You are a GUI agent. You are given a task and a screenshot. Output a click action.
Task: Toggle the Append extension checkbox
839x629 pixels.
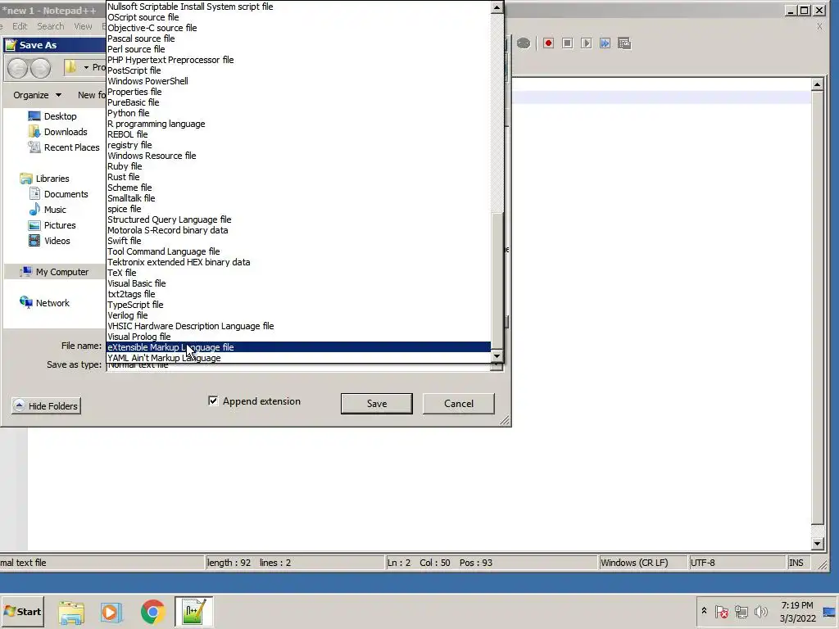tap(213, 400)
